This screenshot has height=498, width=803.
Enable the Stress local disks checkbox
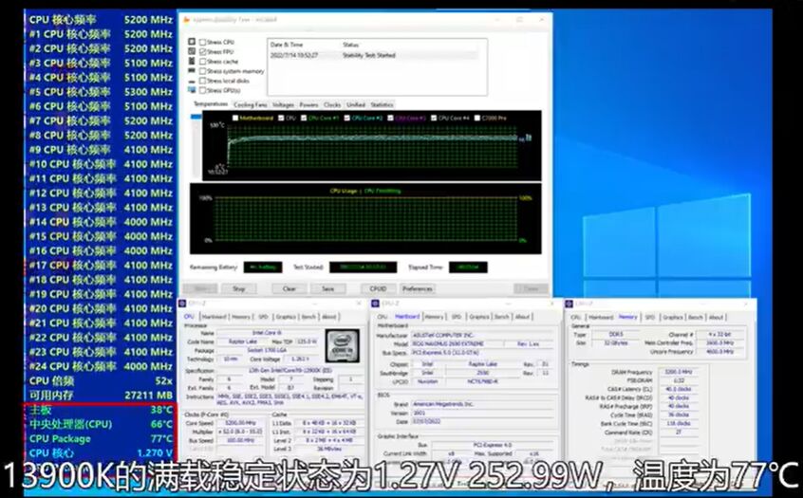point(203,81)
